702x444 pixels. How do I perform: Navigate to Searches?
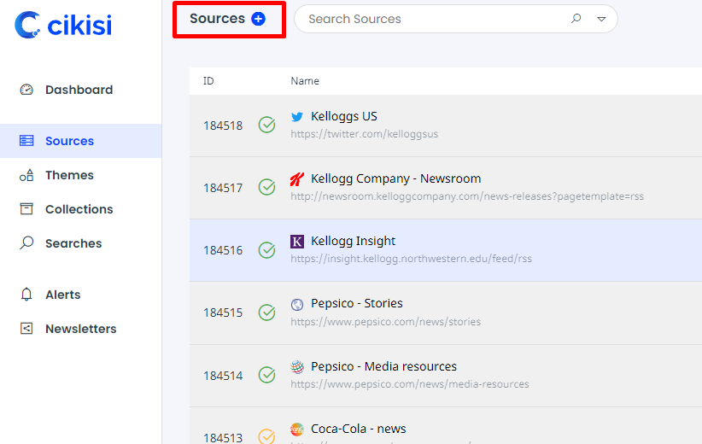coord(73,243)
